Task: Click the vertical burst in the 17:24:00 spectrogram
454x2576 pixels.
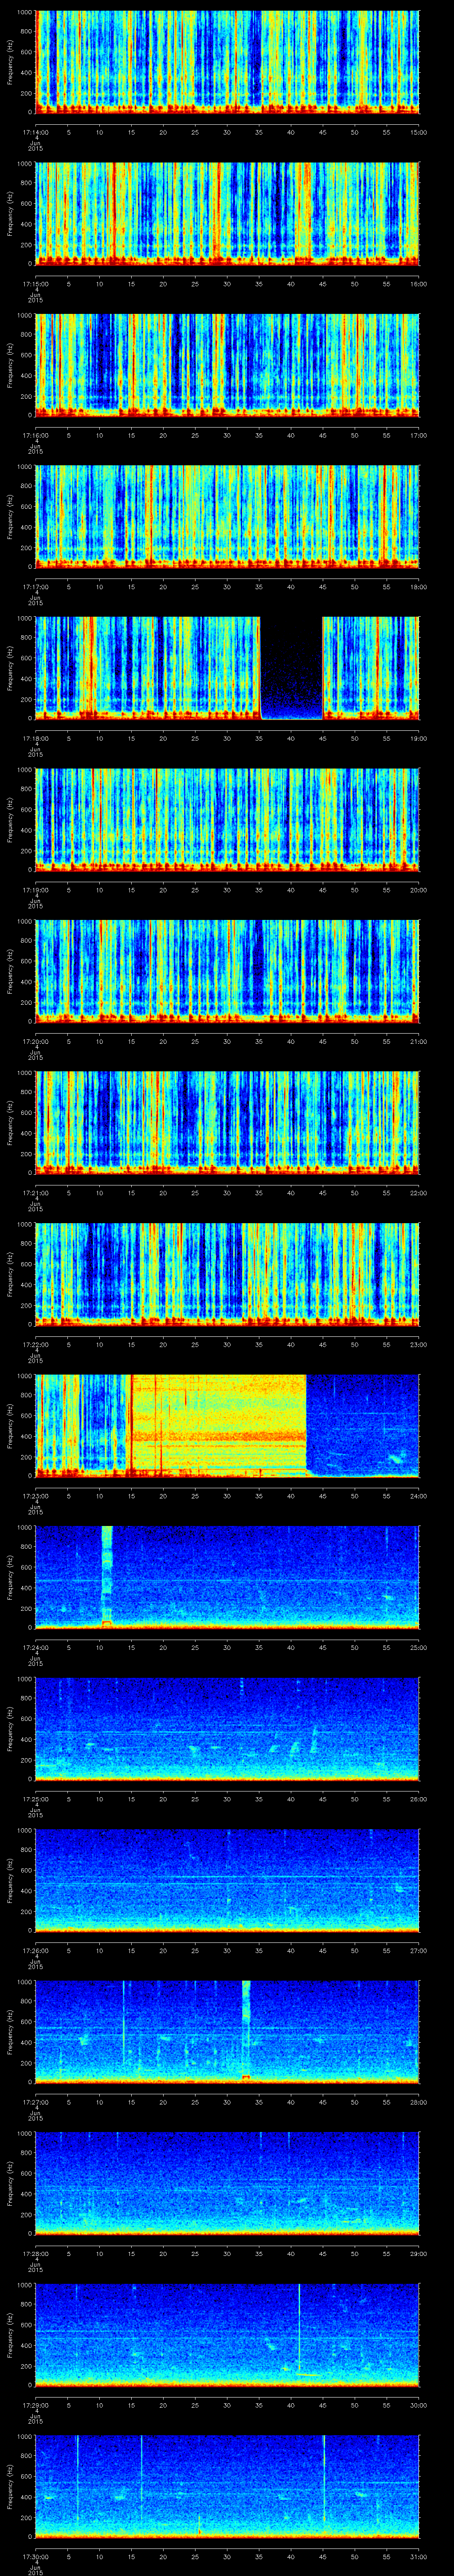Action: pos(107,1577)
